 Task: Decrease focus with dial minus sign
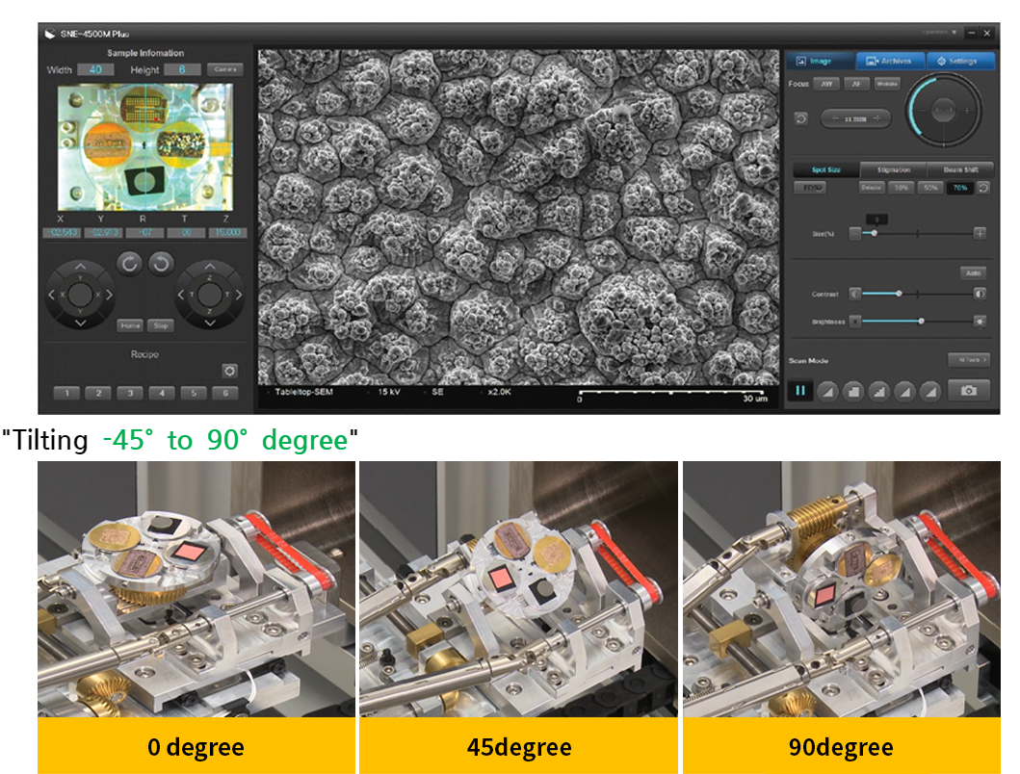(x=920, y=110)
